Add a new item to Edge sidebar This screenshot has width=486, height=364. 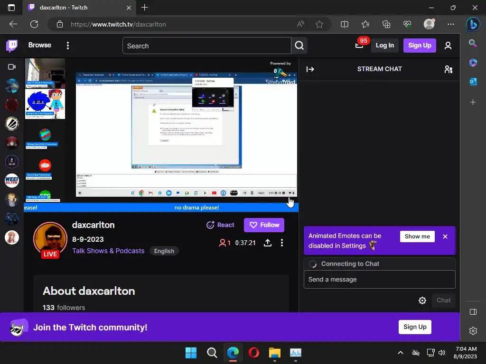point(473,102)
